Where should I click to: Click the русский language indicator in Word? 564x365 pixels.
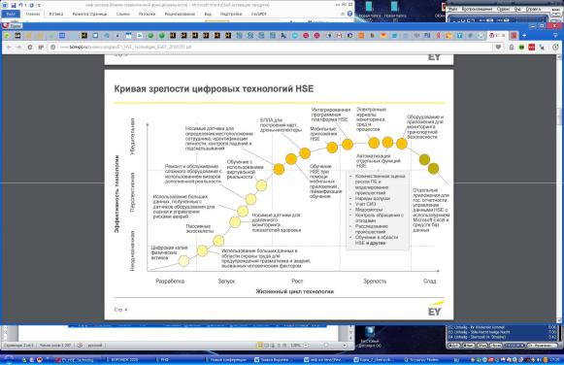click(x=95, y=346)
